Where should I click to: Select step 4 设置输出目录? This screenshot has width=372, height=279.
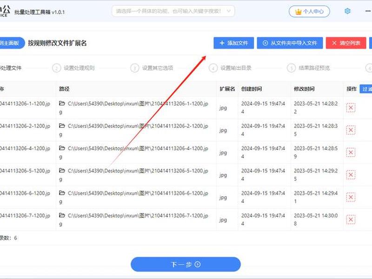click(x=230, y=68)
